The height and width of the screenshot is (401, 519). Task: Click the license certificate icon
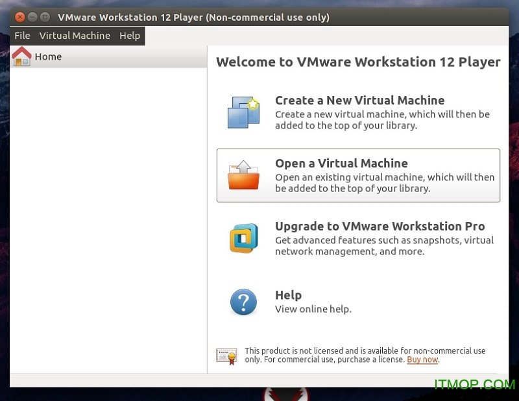pyautogui.click(x=227, y=356)
